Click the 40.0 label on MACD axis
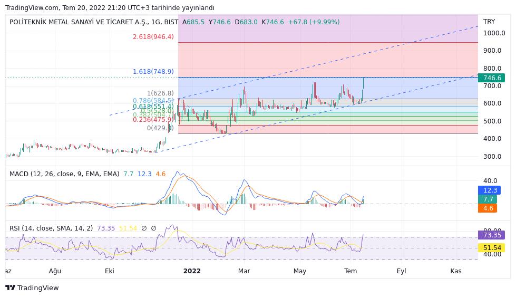 490,181
